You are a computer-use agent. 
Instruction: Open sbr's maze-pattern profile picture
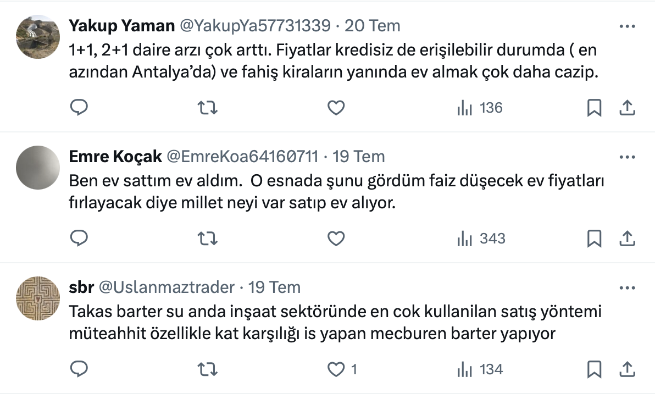click(x=38, y=298)
